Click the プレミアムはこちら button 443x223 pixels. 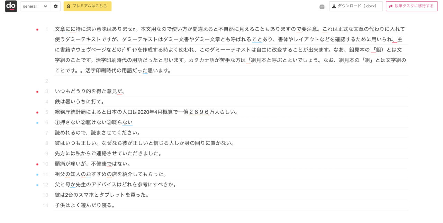(x=88, y=6)
